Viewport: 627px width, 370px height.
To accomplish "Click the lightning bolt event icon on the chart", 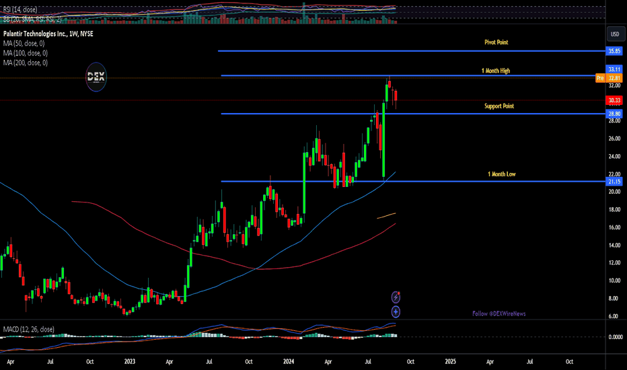I will pyautogui.click(x=396, y=297).
